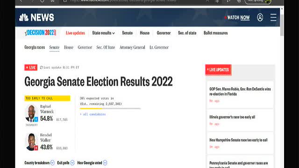Open New Hampshire Senate race story
Image resolution: width=299 pixels, height=168 pixels.
(238, 140)
